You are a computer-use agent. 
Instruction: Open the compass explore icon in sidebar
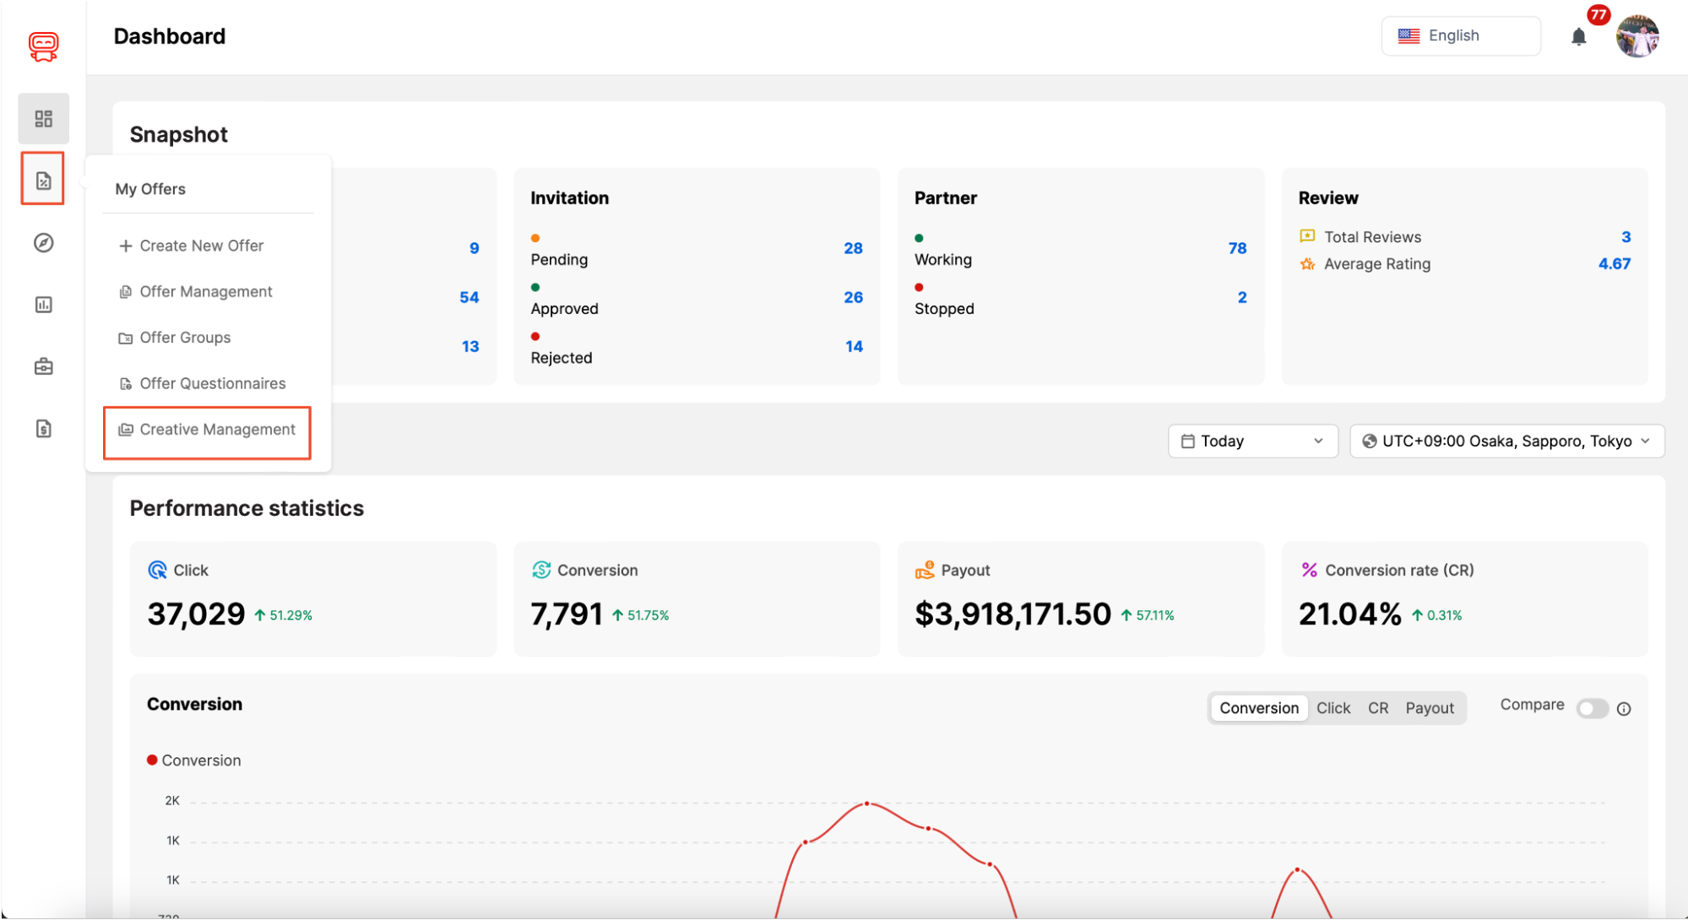point(43,242)
